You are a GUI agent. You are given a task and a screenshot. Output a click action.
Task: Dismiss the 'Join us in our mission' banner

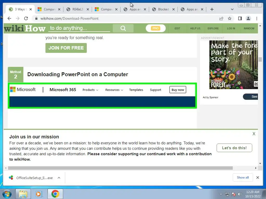[x=254, y=134]
